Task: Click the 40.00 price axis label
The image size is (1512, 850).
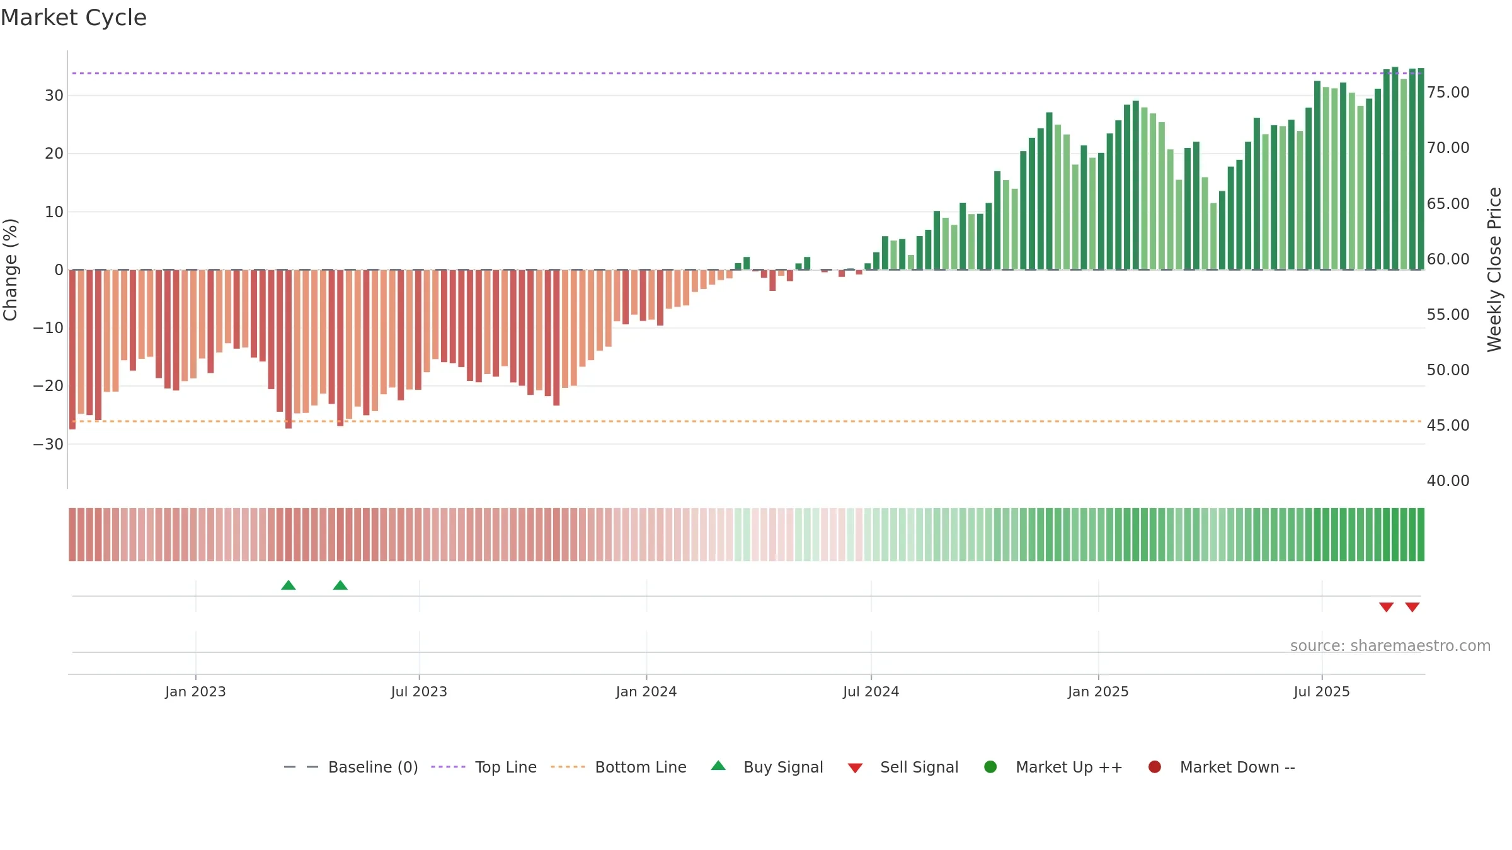Action: tap(1448, 481)
